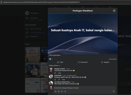The width and height of the screenshot is (131, 95).
Task: Click the 1 menit timestamp on the first comment
Action: click(68, 69)
